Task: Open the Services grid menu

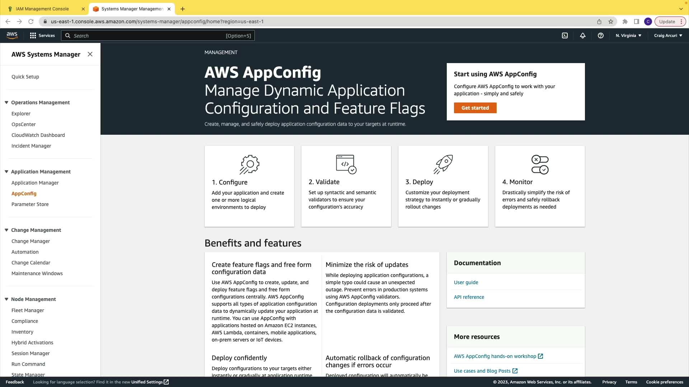Action: click(x=42, y=35)
